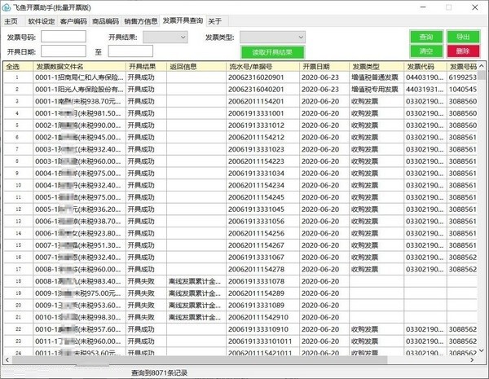Sort by 发票数据文件名 column header
Viewport: 489px width, 379px height.
[79, 67]
